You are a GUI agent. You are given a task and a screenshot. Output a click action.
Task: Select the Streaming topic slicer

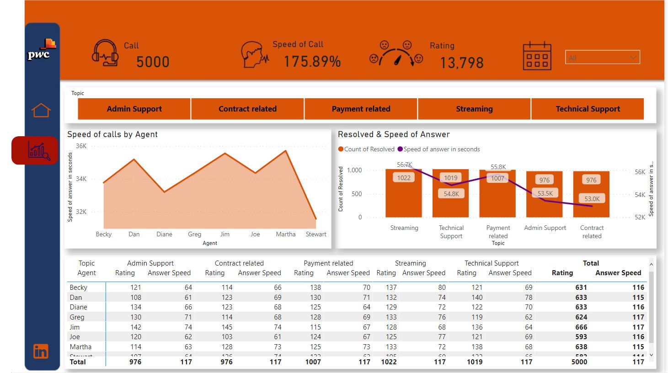point(474,109)
